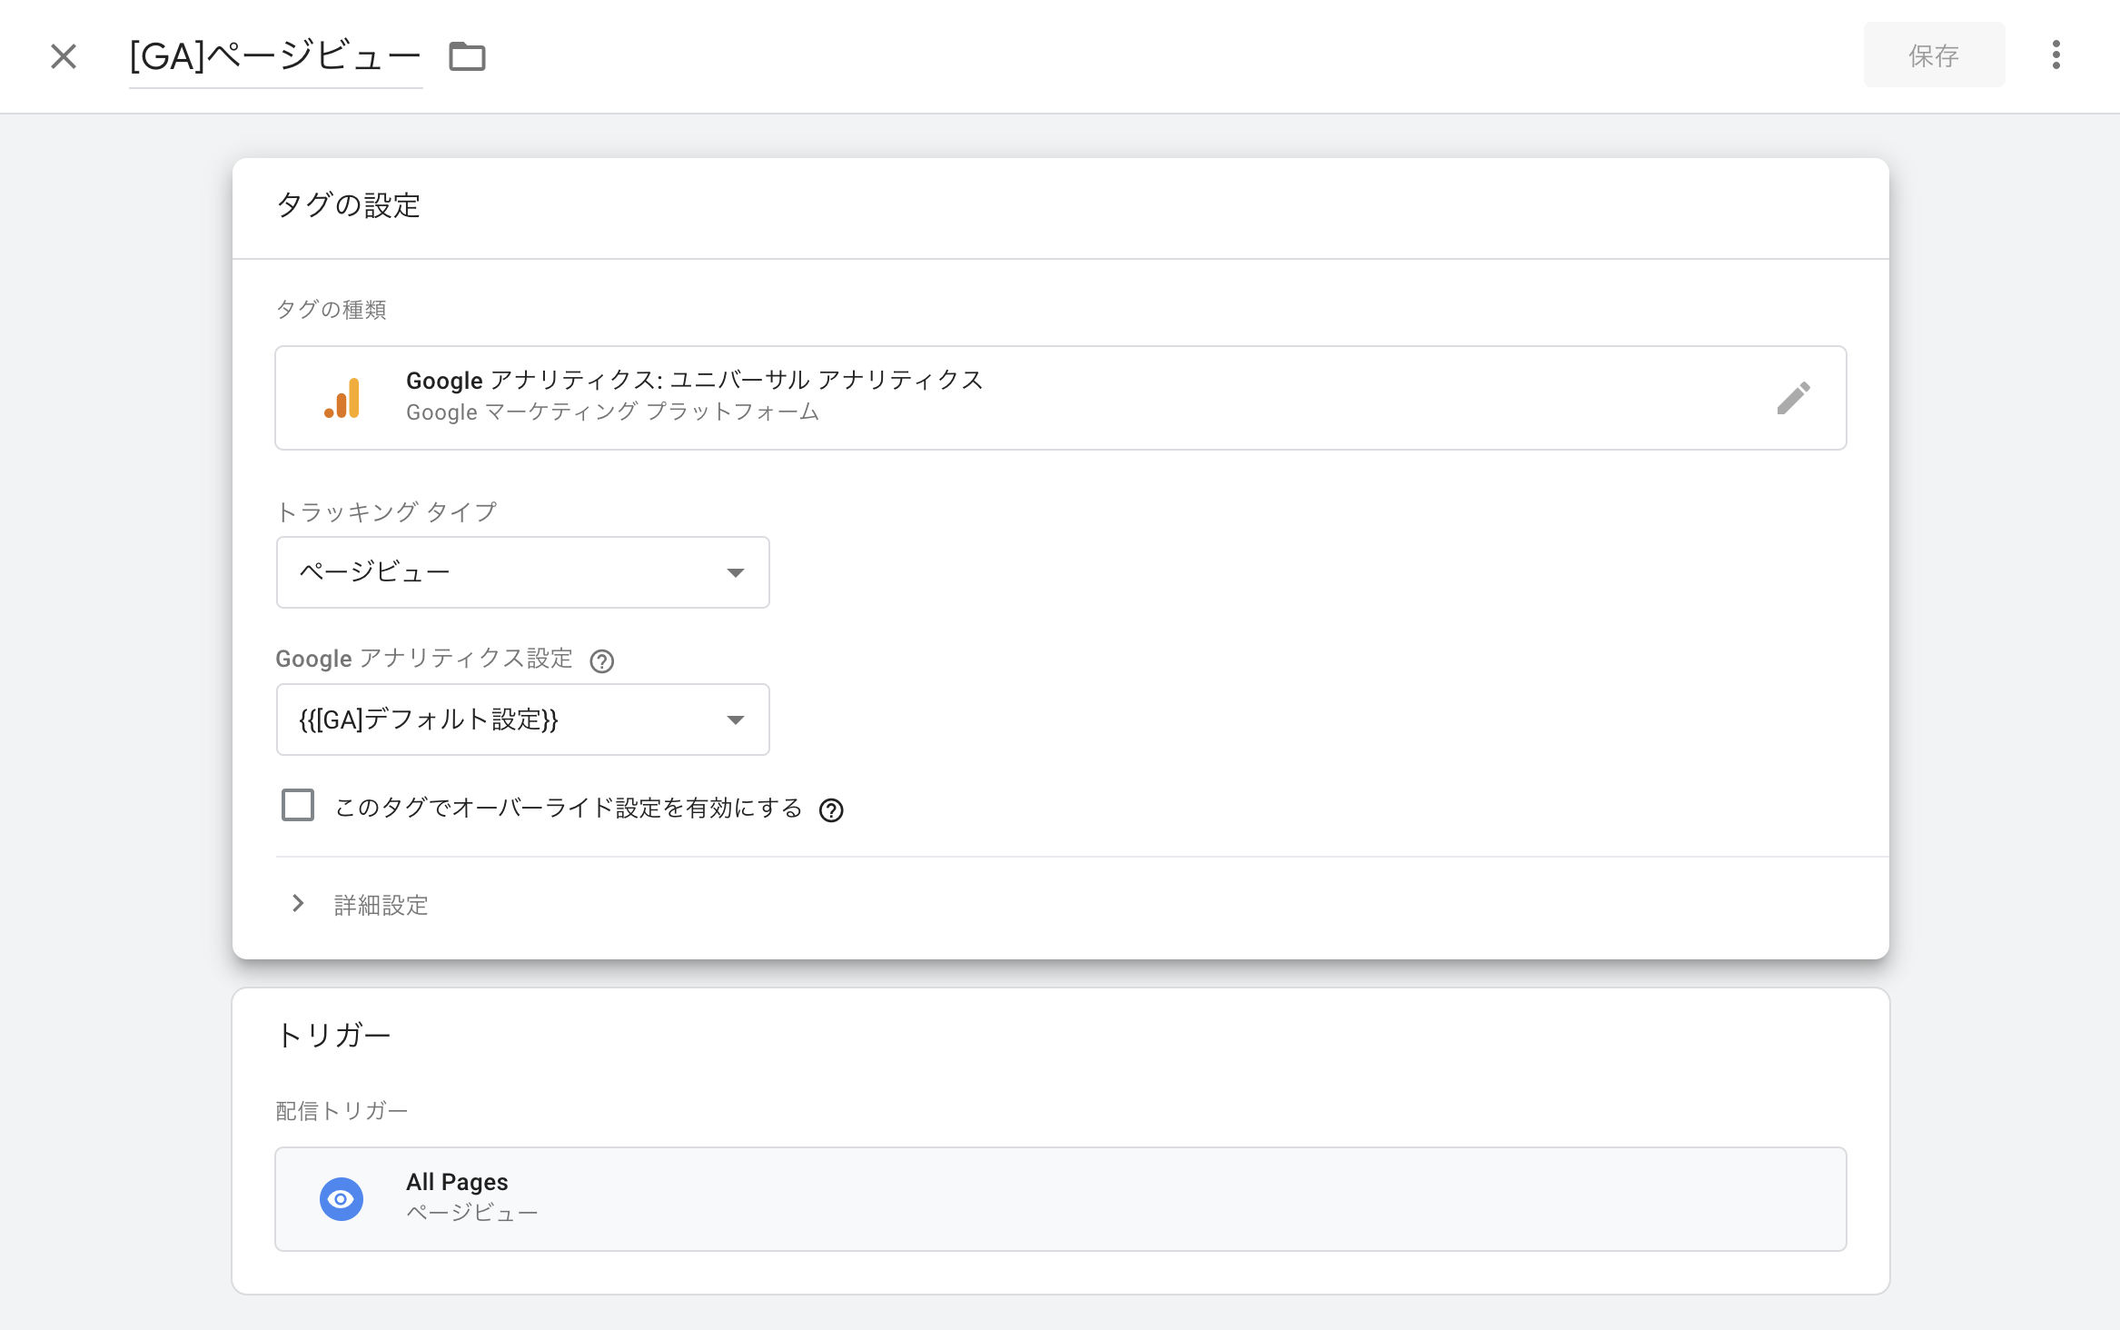Viewport: 2120px width, 1330px height.
Task: Open the {{[GA]デフォルト設定}} settings dropdown
Action: click(522, 720)
